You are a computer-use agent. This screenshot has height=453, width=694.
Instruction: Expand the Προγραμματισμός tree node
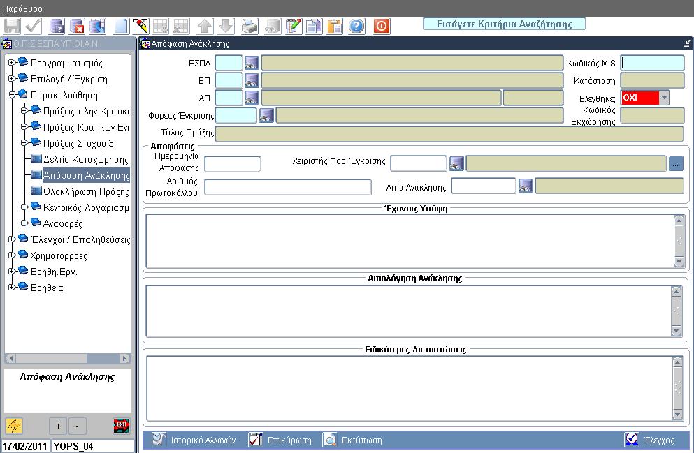coord(12,63)
